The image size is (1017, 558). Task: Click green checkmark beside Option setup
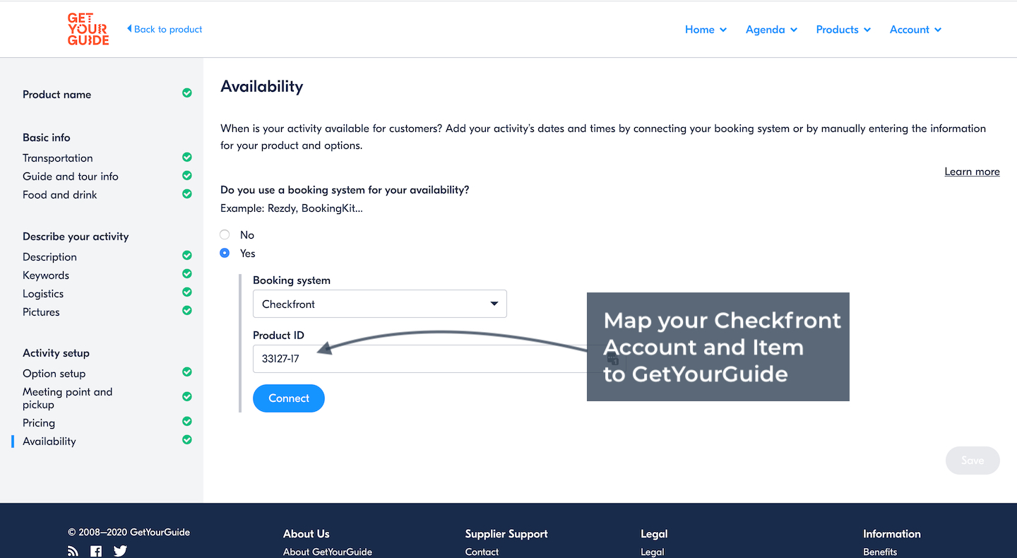coord(187,372)
